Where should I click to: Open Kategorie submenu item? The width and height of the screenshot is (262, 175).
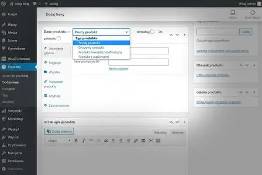(9, 89)
